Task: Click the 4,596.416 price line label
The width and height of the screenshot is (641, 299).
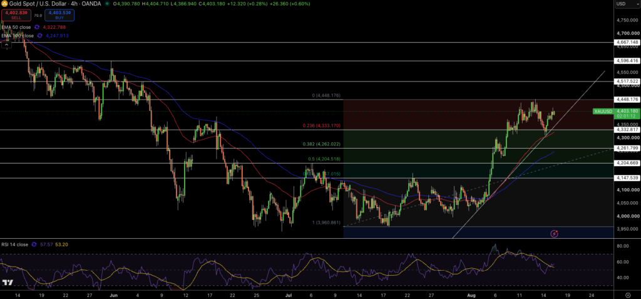Action: pos(627,61)
